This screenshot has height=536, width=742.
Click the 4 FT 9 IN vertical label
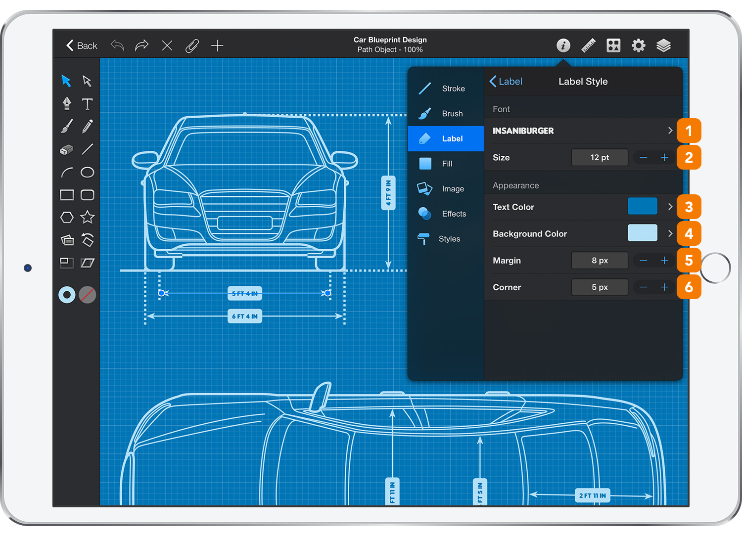point(388,192)
